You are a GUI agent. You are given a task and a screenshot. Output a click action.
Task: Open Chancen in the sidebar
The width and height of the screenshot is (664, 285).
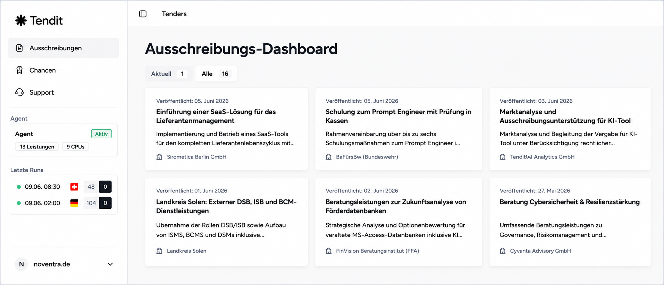pyautogui.click(x=64, y=70)
